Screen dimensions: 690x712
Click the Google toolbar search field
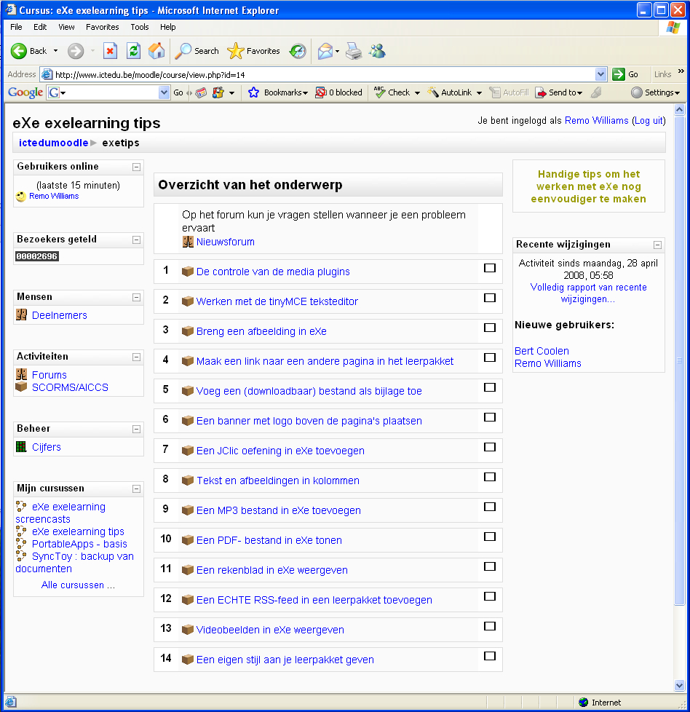coord(108,92)
